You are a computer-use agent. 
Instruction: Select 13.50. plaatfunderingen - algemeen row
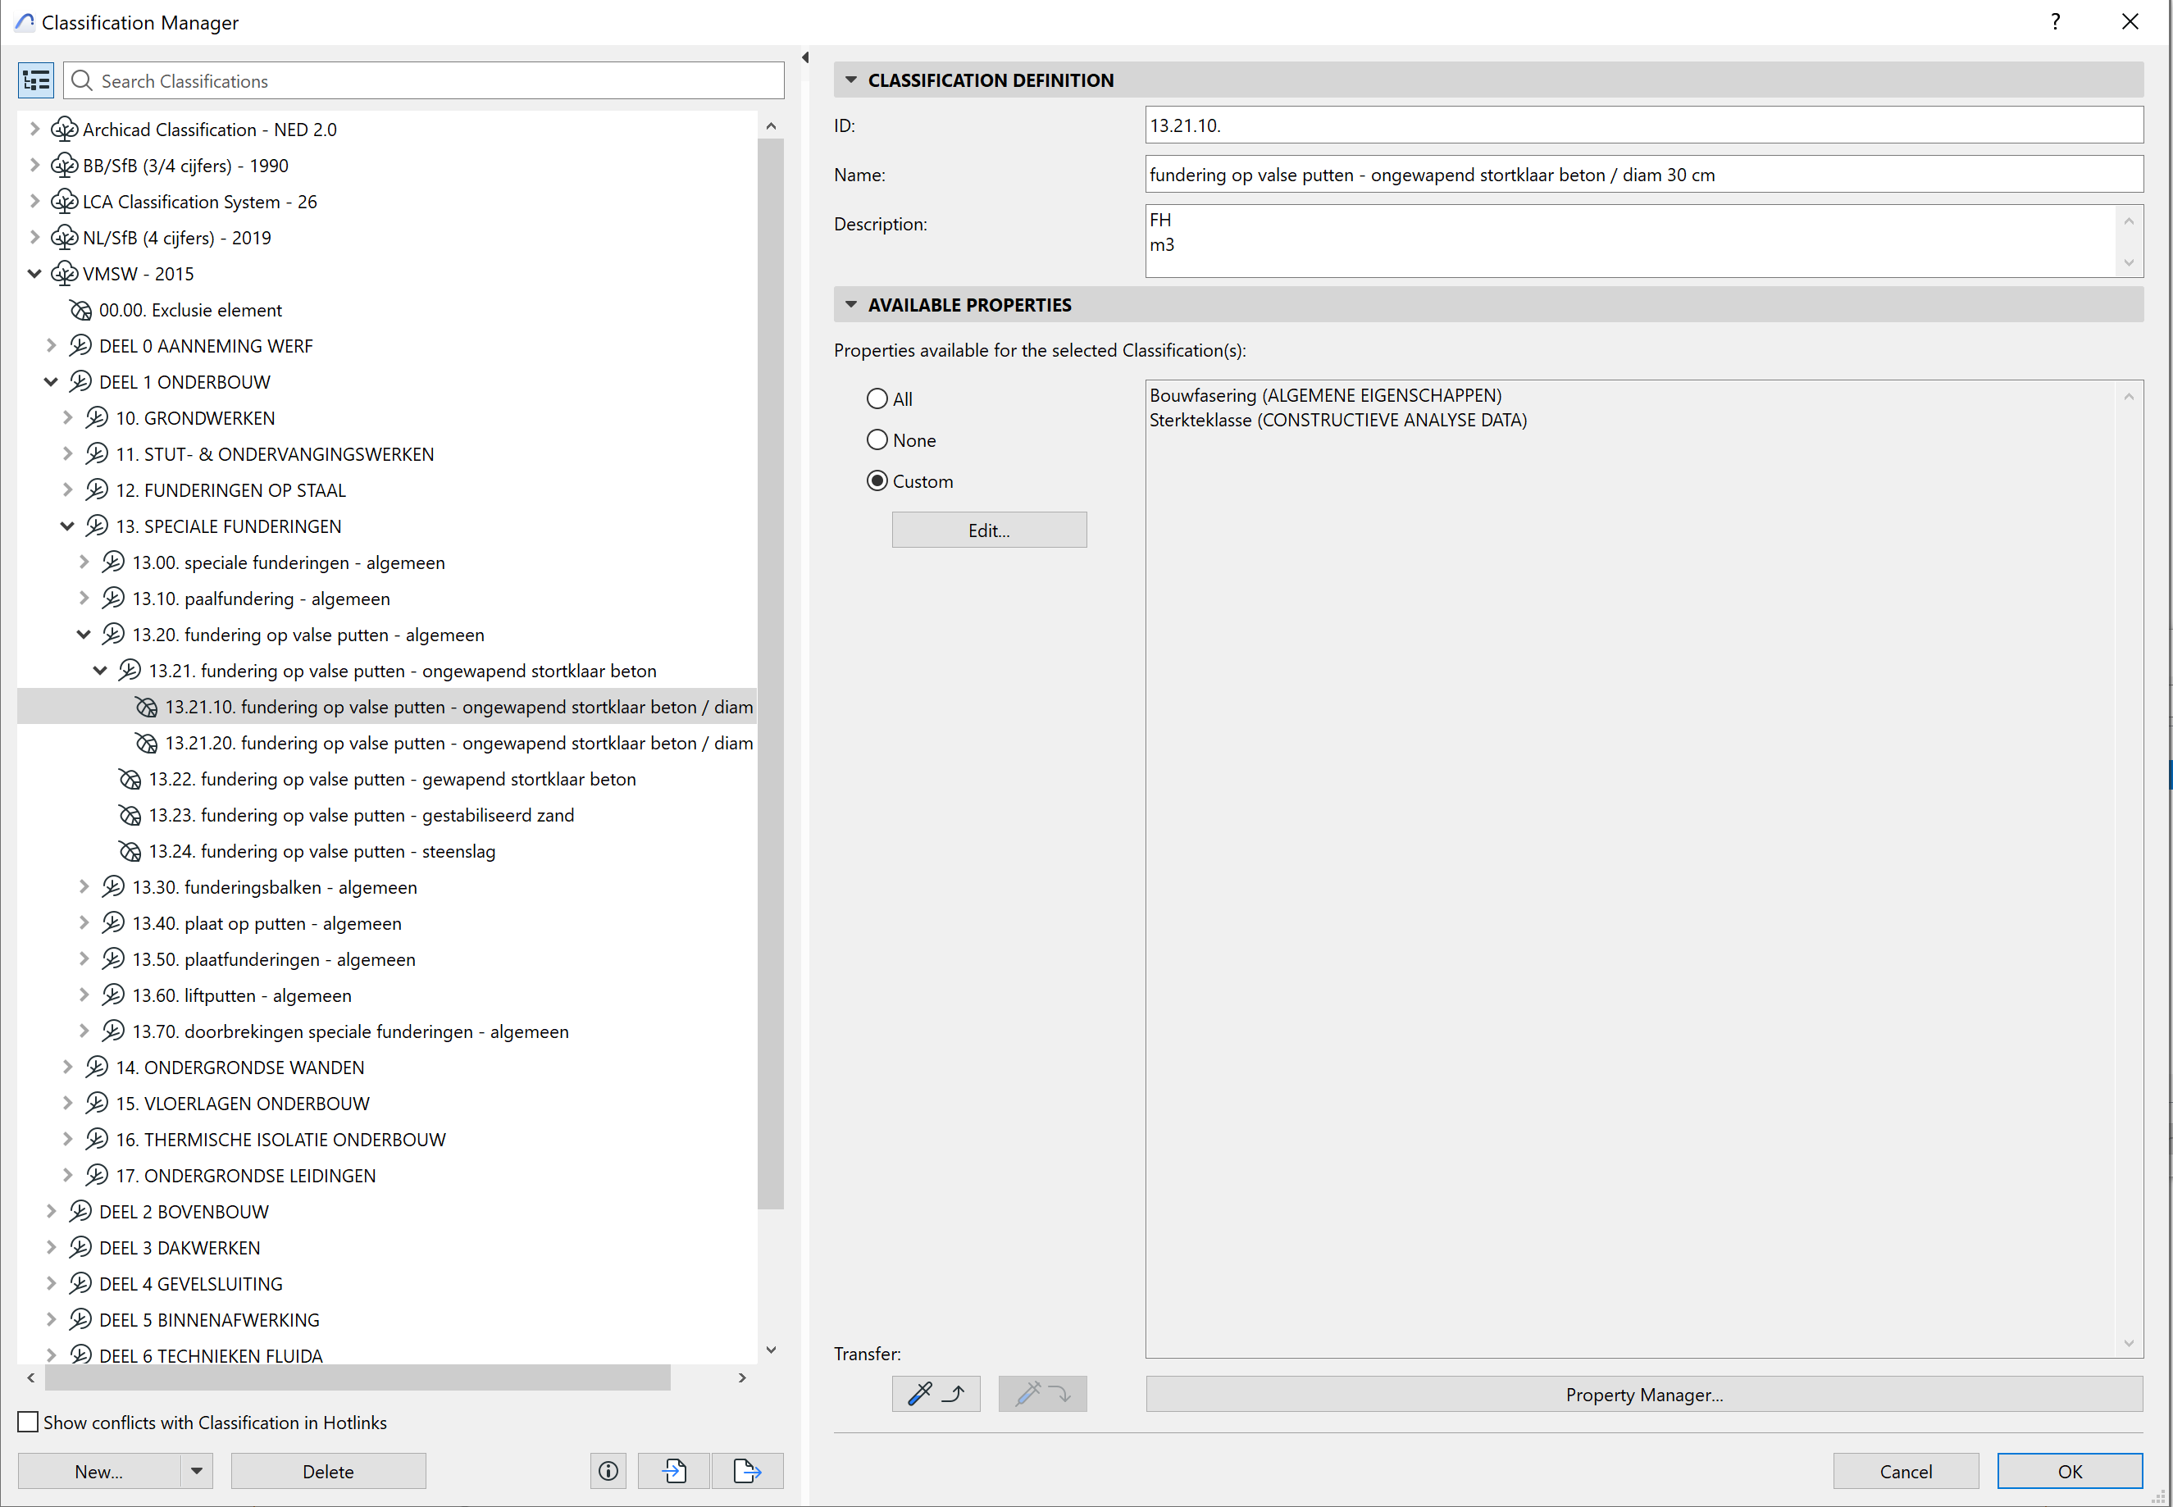click(x=387, y=959)
